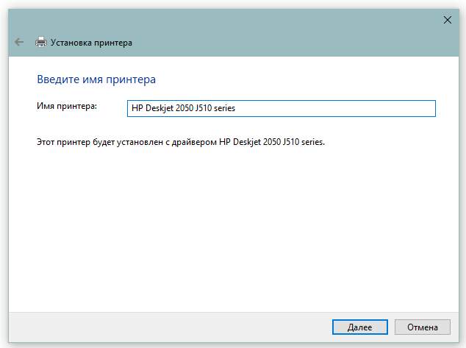
Task: Focus the Имя принтера text field
Action: pos(282,108)
